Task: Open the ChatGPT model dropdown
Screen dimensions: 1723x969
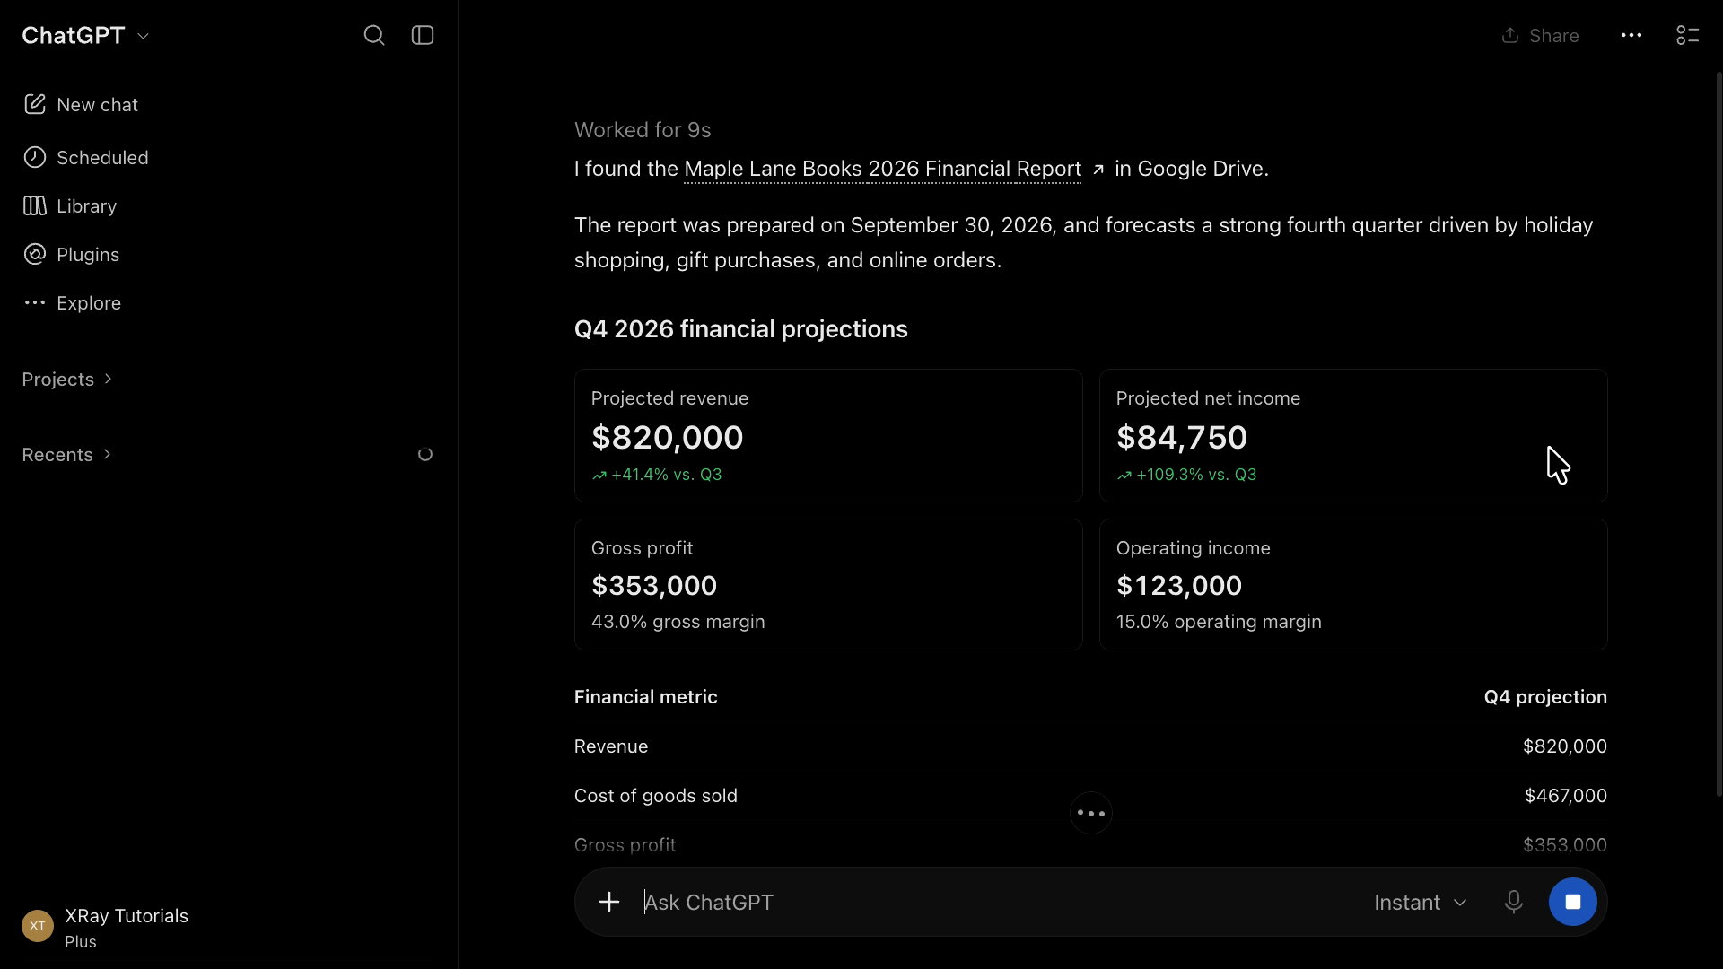Action: click(85, 35)
